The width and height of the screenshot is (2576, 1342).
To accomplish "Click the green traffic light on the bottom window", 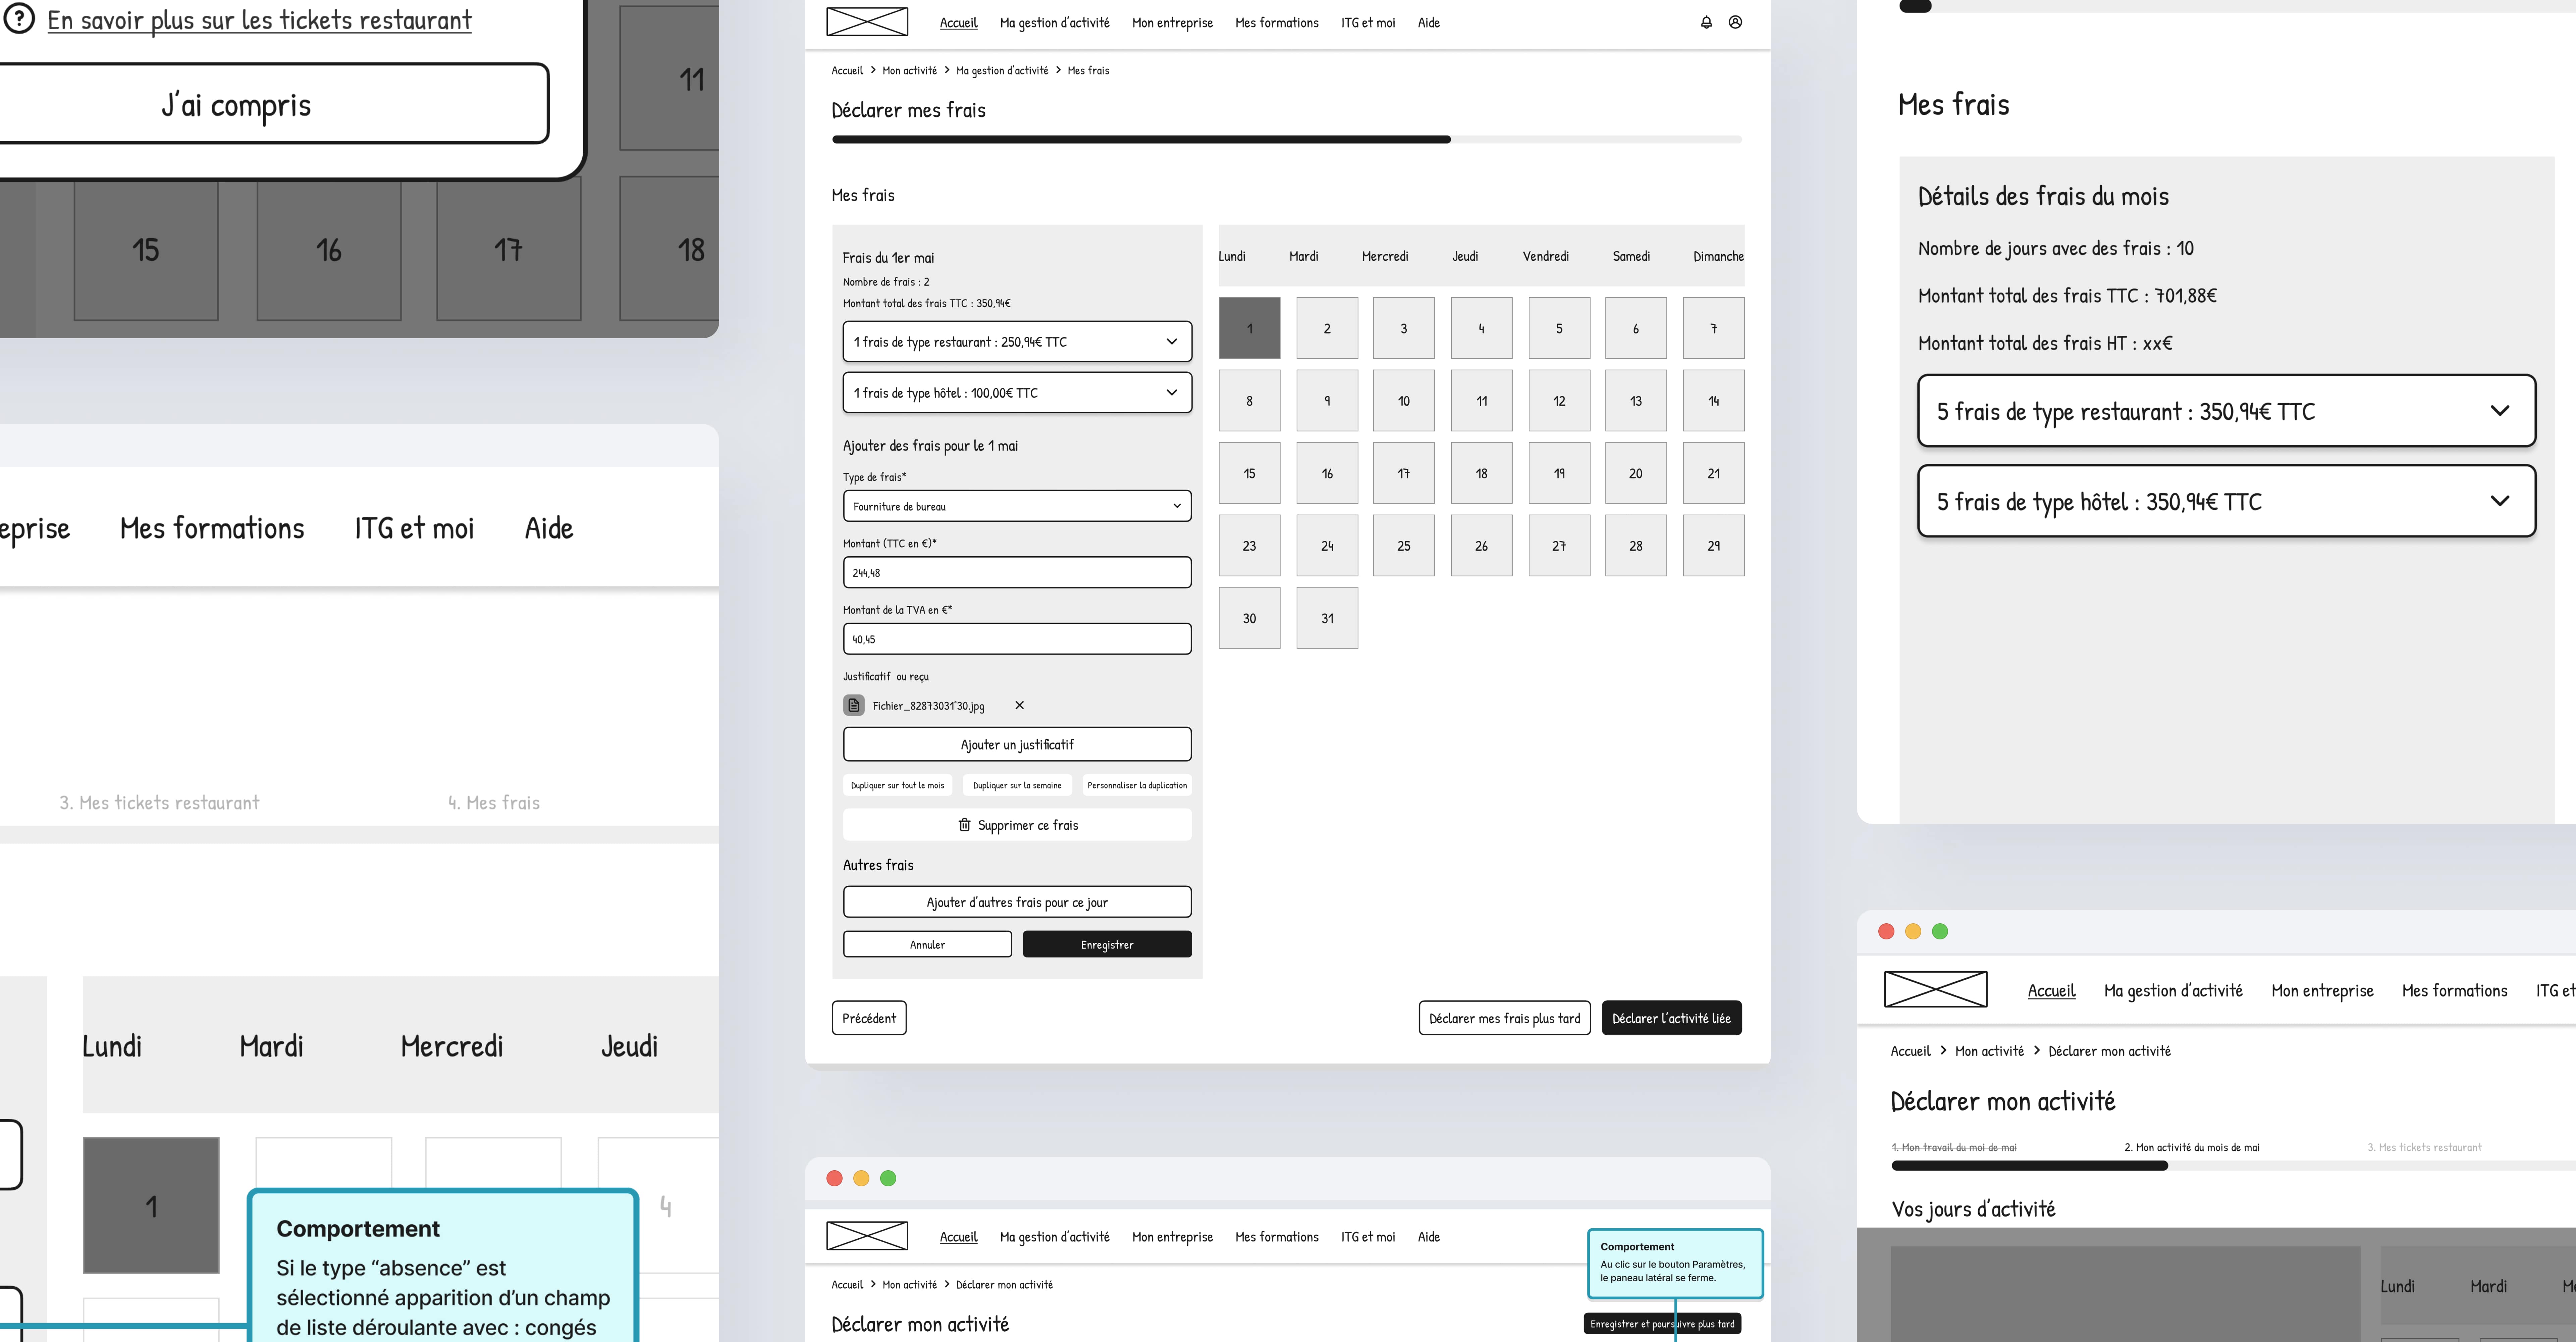I will (888, 1178).
